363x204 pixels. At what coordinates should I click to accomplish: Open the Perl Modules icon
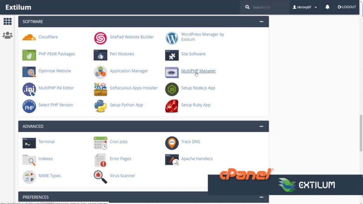pos(100,55)
